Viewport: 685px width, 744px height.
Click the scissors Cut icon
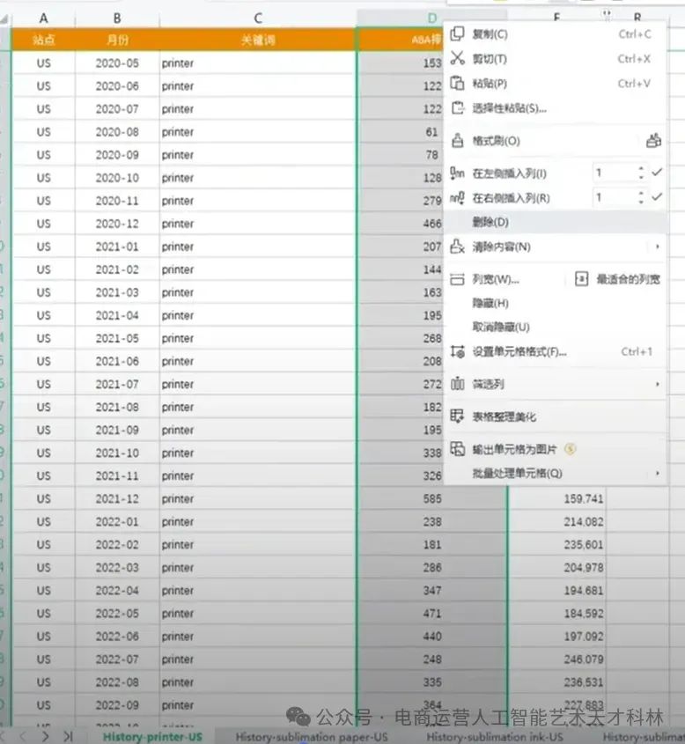pos(457,58)
